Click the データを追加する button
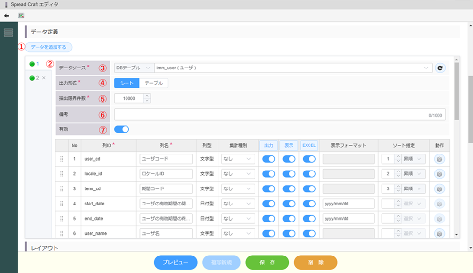This screenshot has height=273, width=473. pos(49,47)
